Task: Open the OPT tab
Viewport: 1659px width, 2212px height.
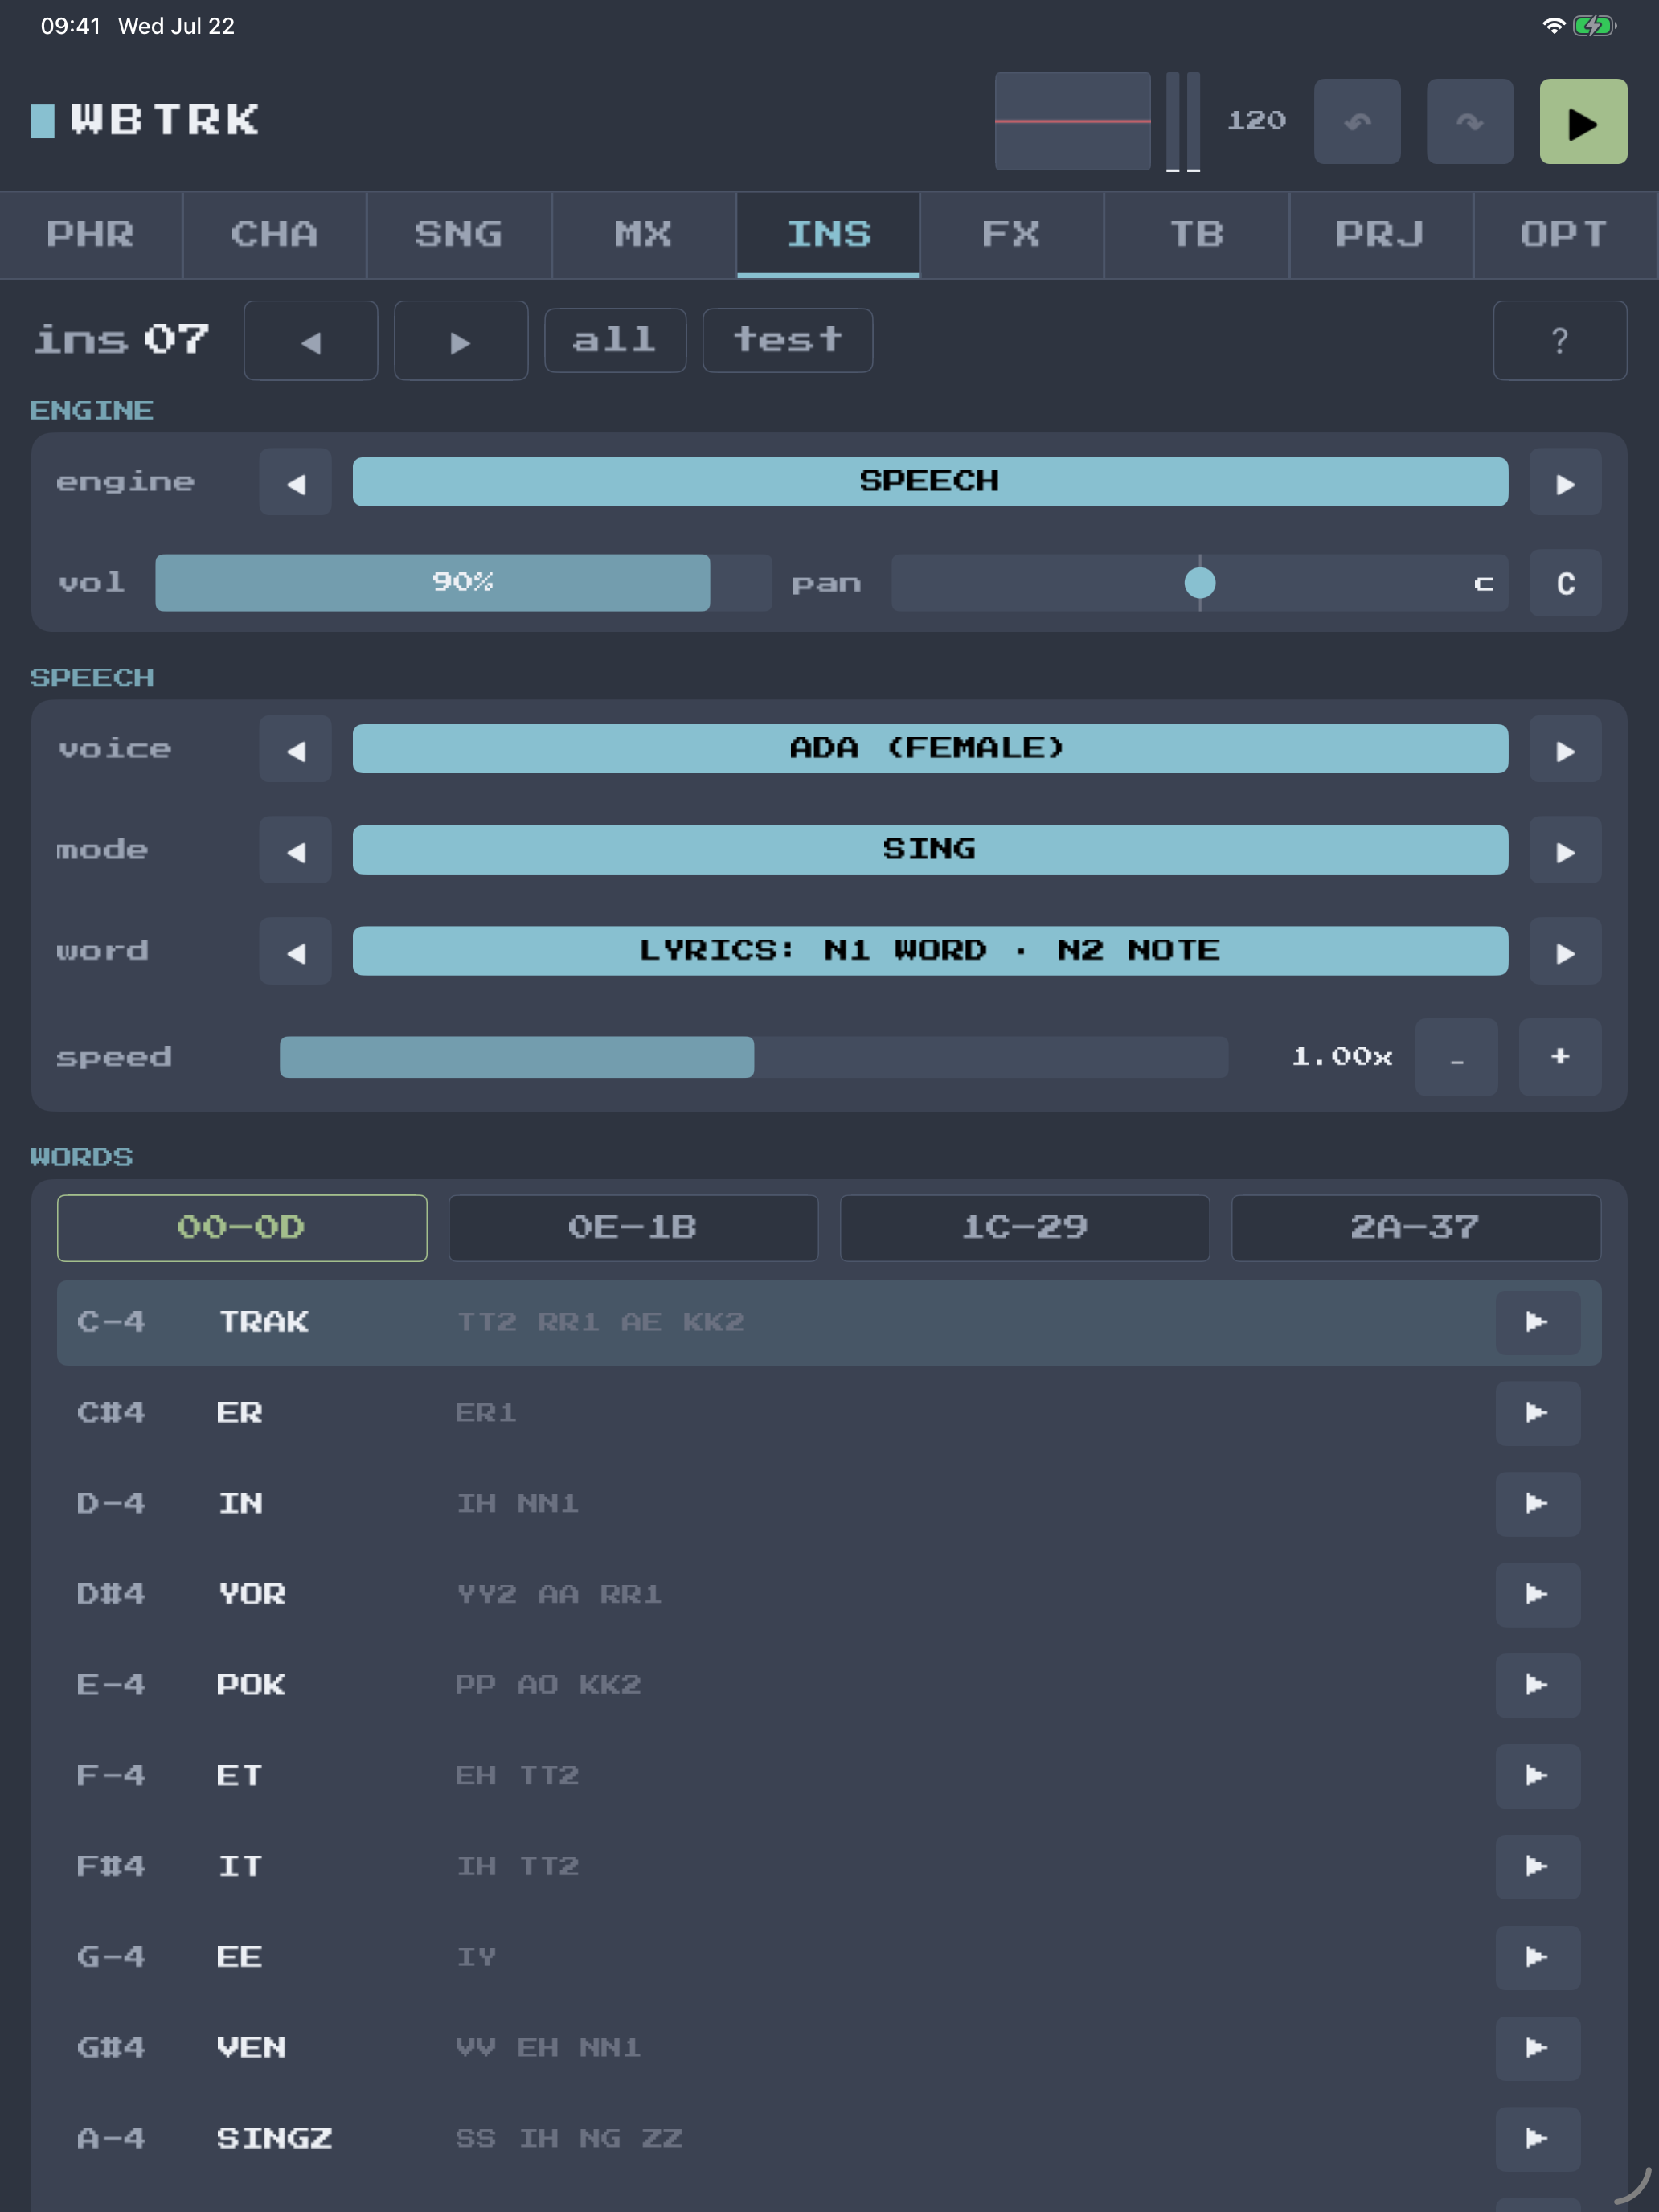Action: 1565,235
